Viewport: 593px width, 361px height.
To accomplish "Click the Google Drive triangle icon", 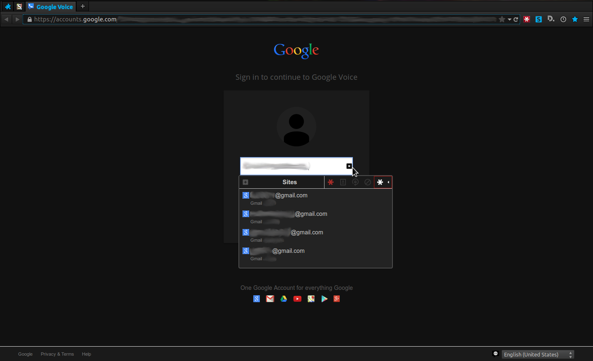I will (x=284, y=299).
